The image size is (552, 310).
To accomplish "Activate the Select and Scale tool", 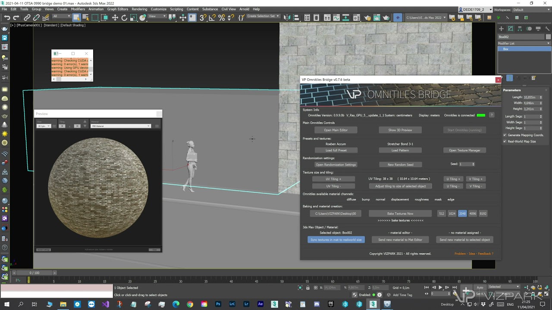I will tap(134, 18).
